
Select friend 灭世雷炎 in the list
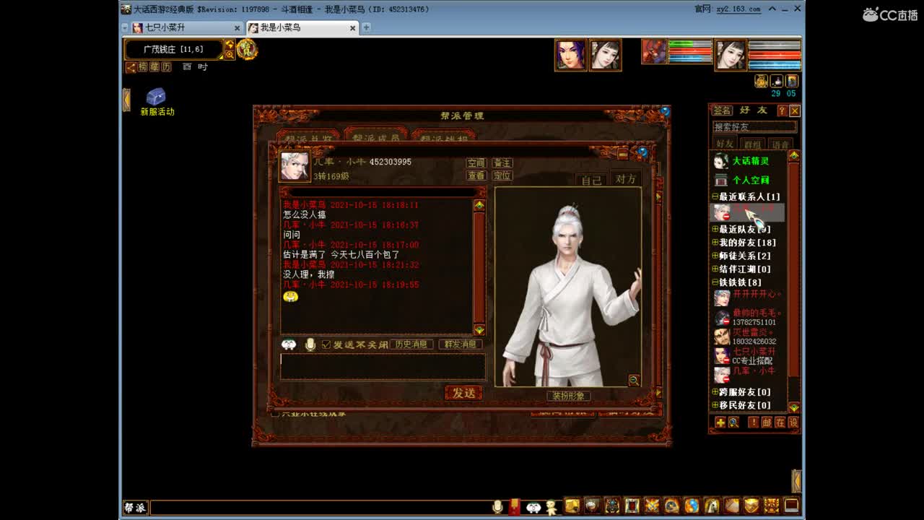pos(749,337)
